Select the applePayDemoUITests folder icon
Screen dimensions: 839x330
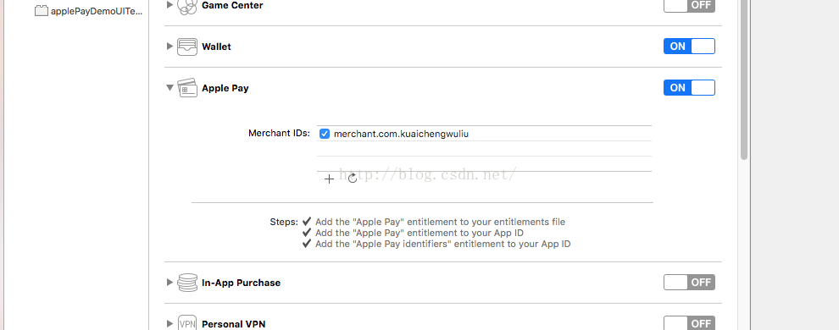click(x=42, y=11)
